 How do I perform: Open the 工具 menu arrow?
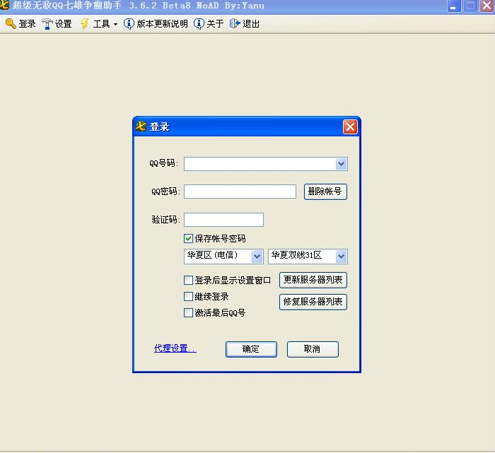click(x=115, y=24)
